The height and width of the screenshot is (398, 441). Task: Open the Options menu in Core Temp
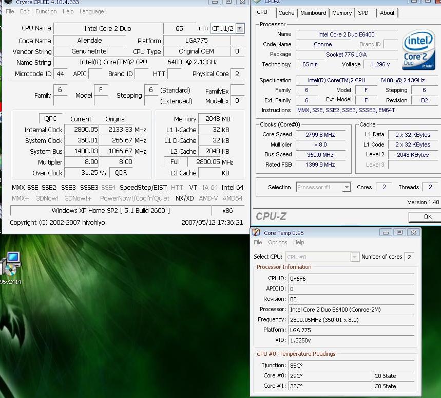[277, 242]
